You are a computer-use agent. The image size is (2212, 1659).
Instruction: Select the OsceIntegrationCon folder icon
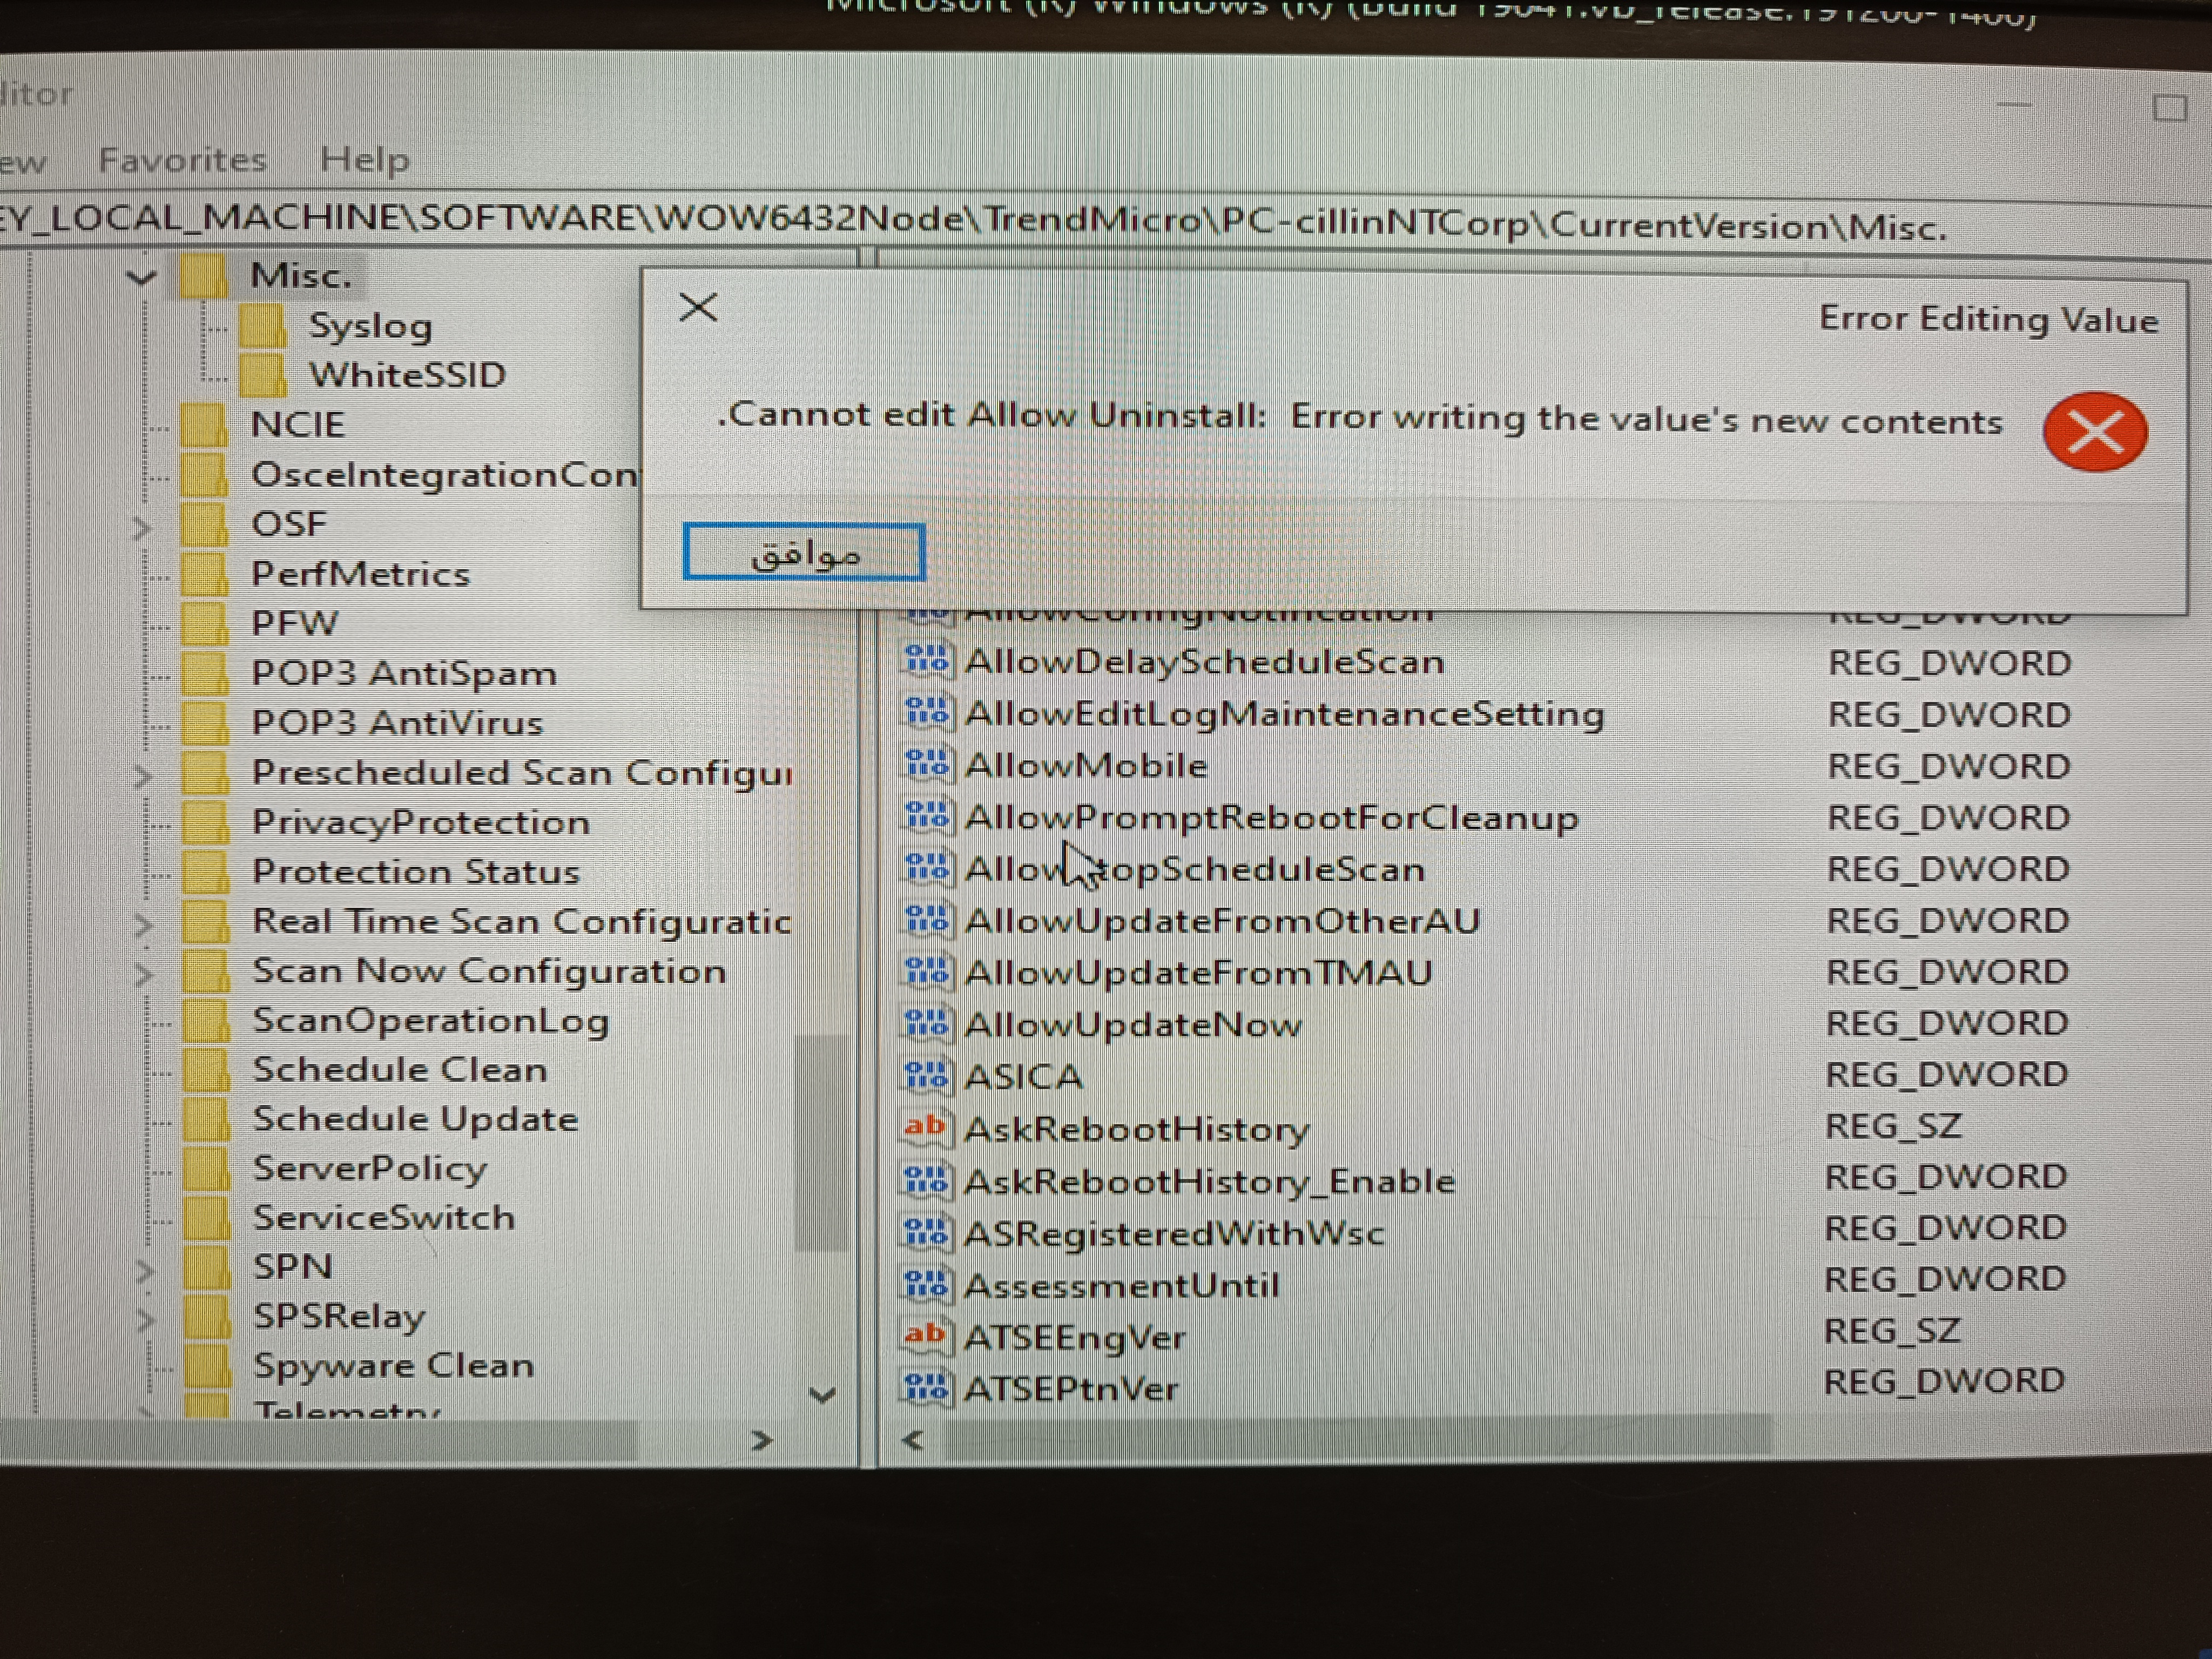coord(204,475)
